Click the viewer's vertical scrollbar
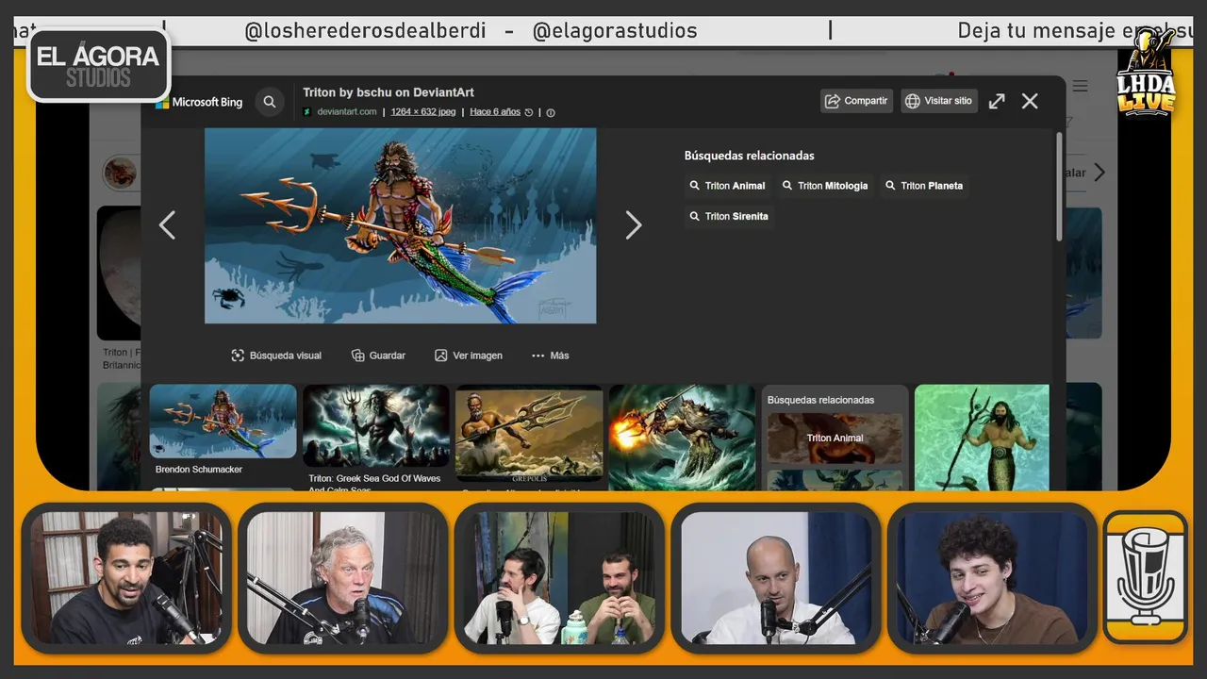Image resolution: width=1207 pixels, height=679 pixels. tap(1059, 186)
